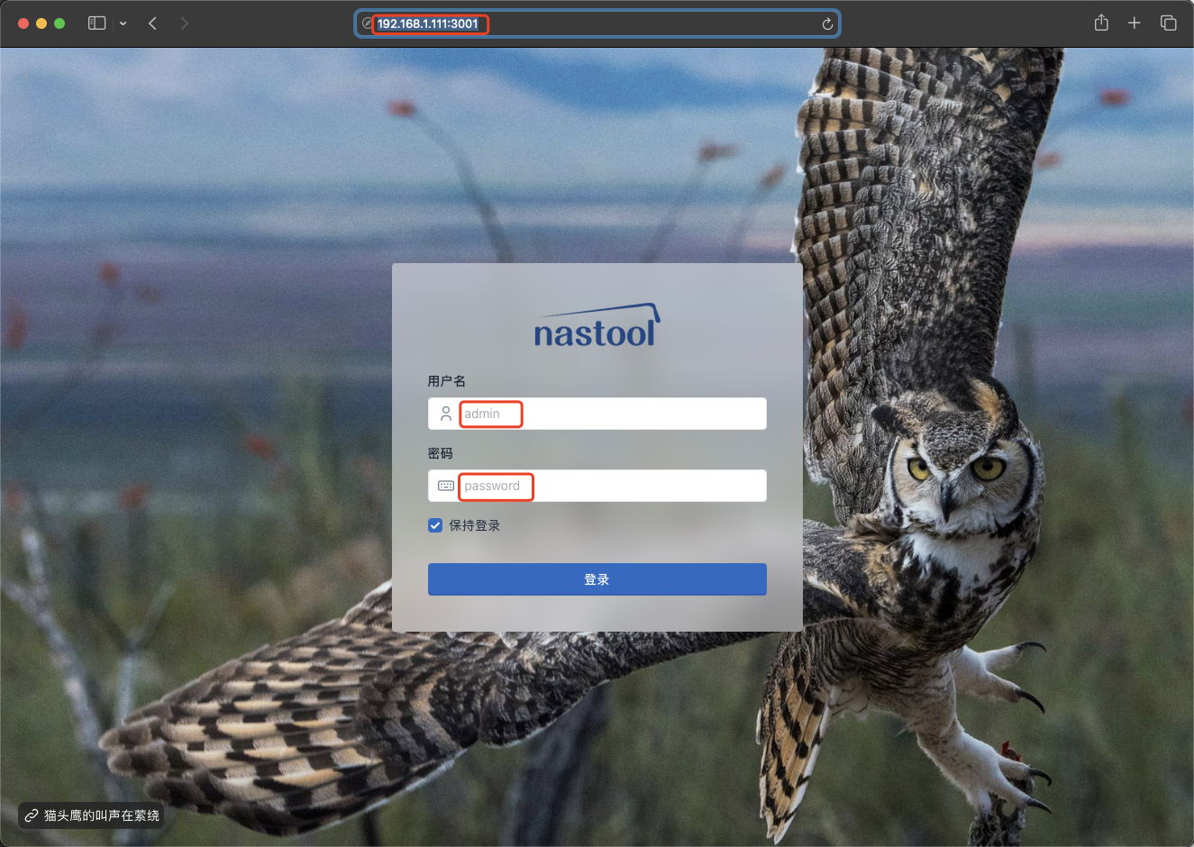Open the Share icon in toolbar
Viewport: 1194px width, 847px height.
coord(1101,23)
